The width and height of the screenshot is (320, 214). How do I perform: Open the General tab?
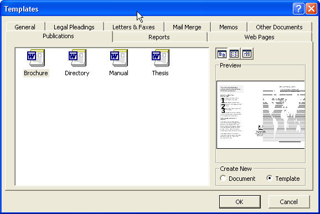point(25,27)
